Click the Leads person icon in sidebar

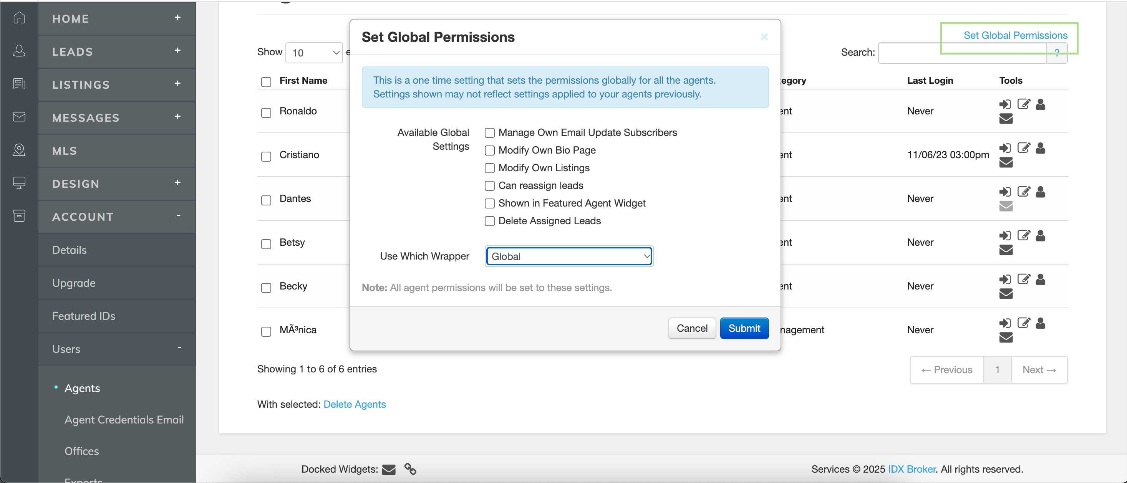[19, 51]
